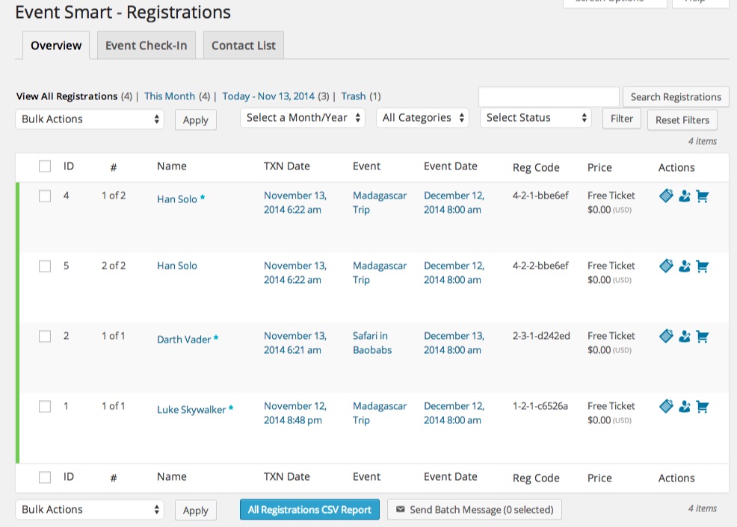Viewport: 737px width, 527px height.
Task: Select the Darth Vader registration checkbox
Action: pyautogui.click(x=45, y=336)
